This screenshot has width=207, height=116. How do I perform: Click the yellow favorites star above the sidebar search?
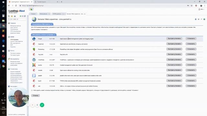click(12, 16)
